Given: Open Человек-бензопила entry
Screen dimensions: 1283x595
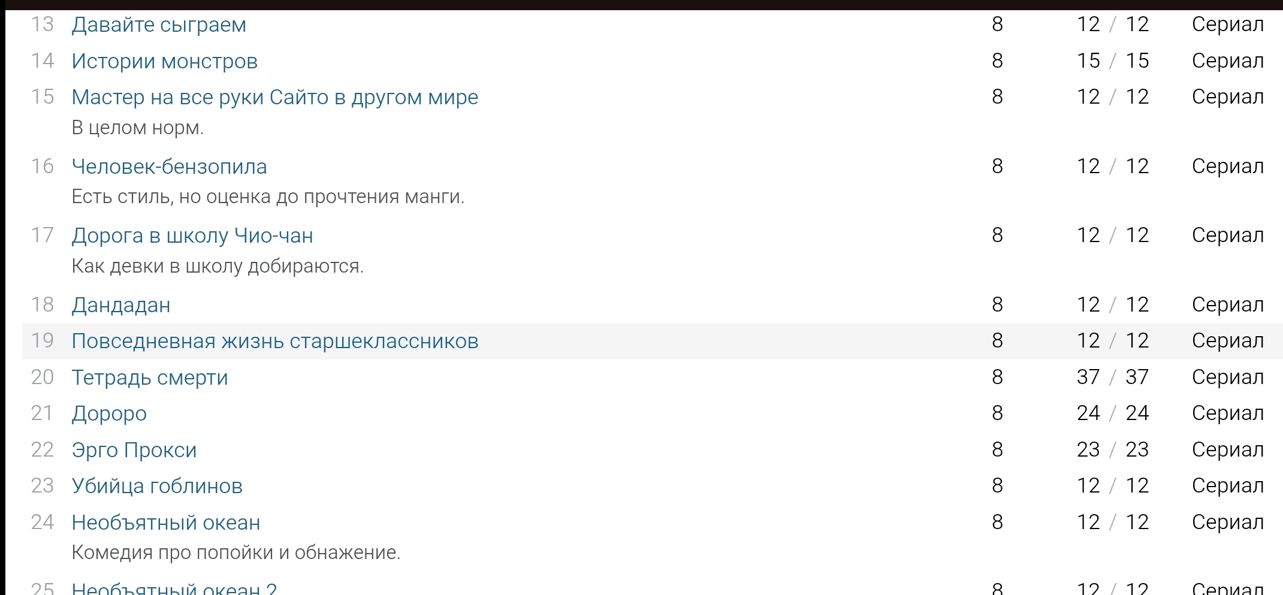Looking at the screenshot, I should point(169,167).
